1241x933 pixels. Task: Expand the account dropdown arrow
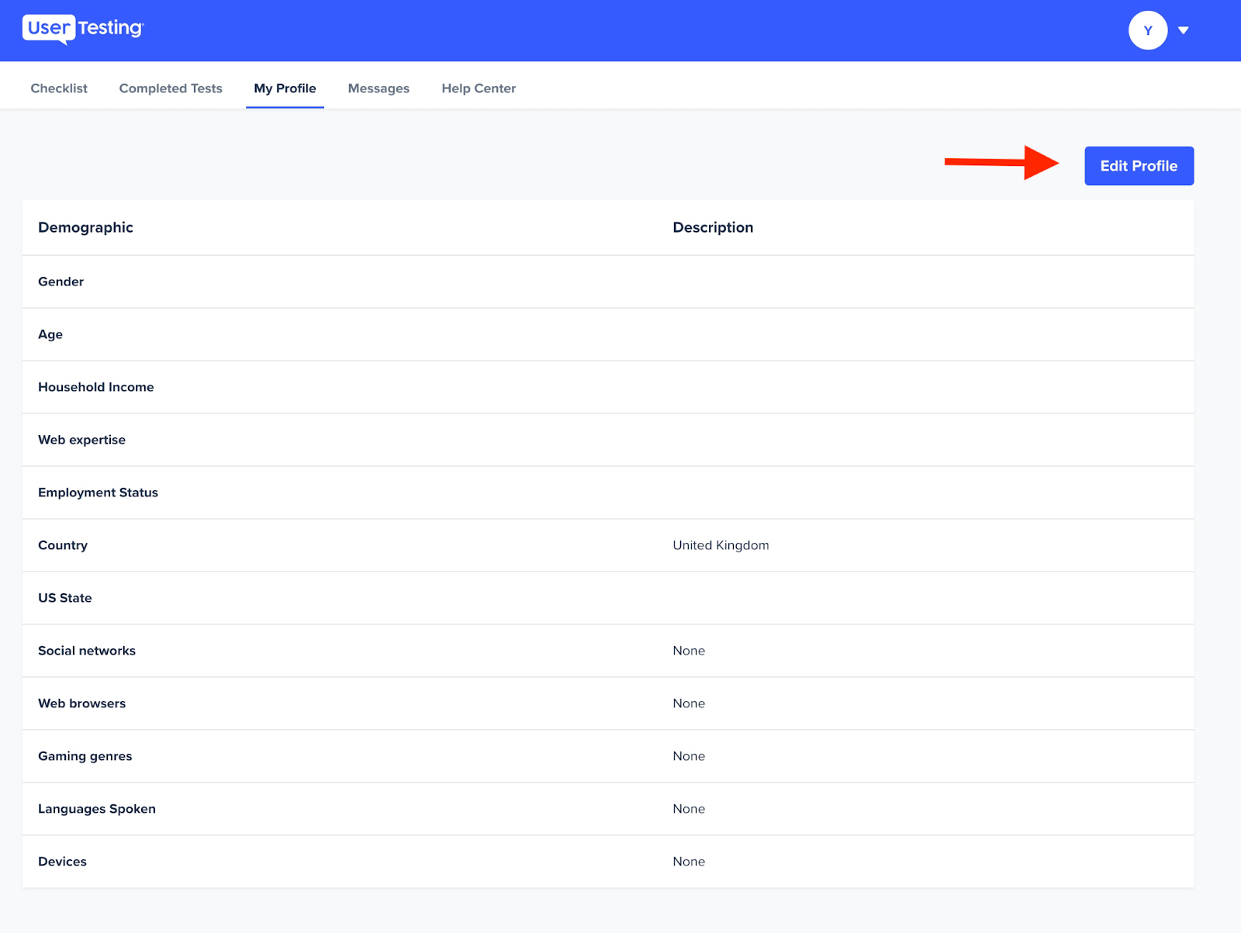[x=1184, y=30]
